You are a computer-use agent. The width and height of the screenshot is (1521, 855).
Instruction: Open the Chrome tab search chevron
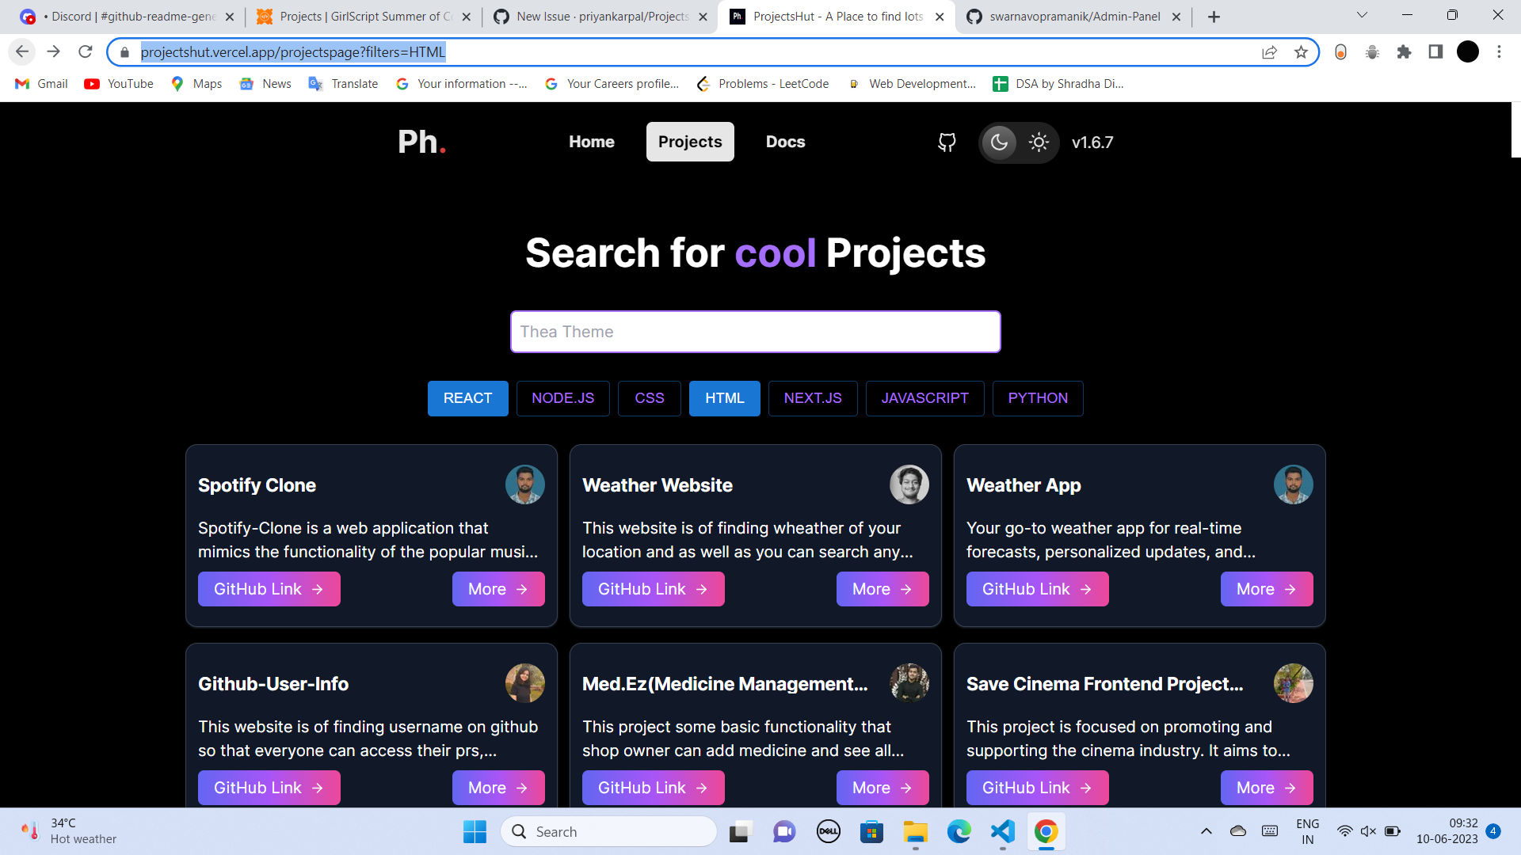coord(1362,14)
